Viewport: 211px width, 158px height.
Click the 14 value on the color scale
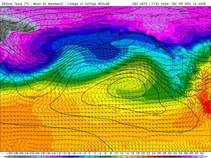coord(127,153)
